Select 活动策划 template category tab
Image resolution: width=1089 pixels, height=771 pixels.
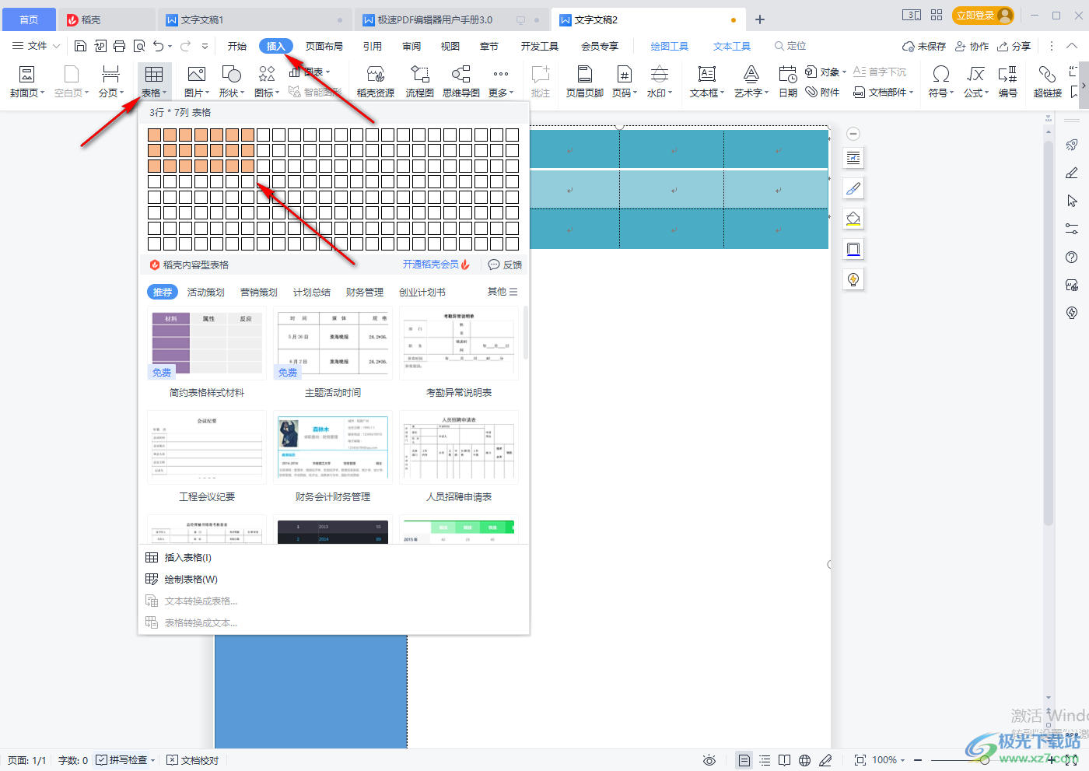click(x=206, y=292)
